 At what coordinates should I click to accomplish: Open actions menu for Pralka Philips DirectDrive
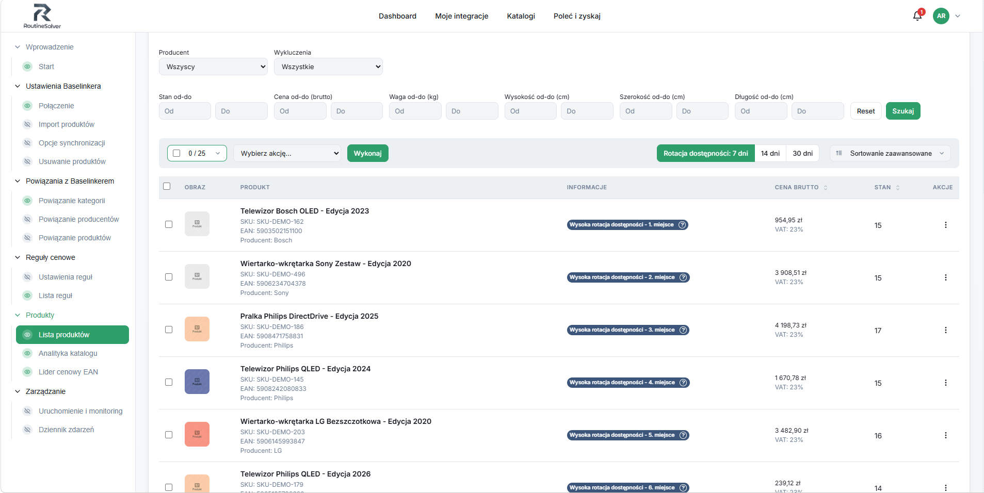(945, 330)
